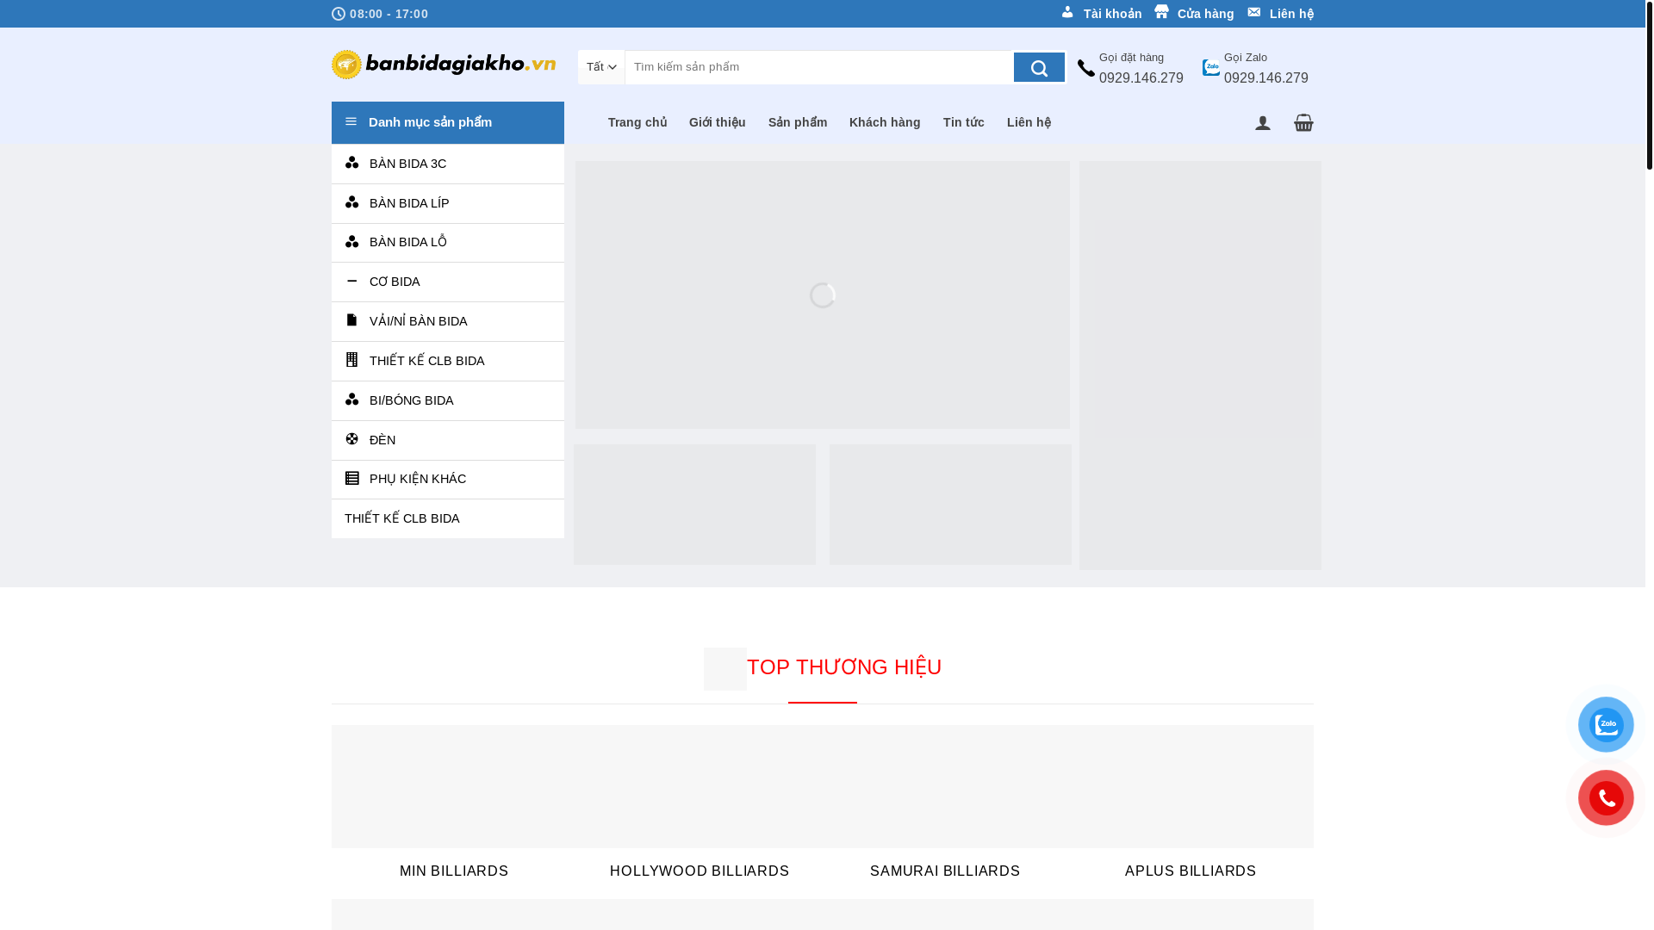Click the search products input field
1654x930 pixels.
click(x=819, y=67)
